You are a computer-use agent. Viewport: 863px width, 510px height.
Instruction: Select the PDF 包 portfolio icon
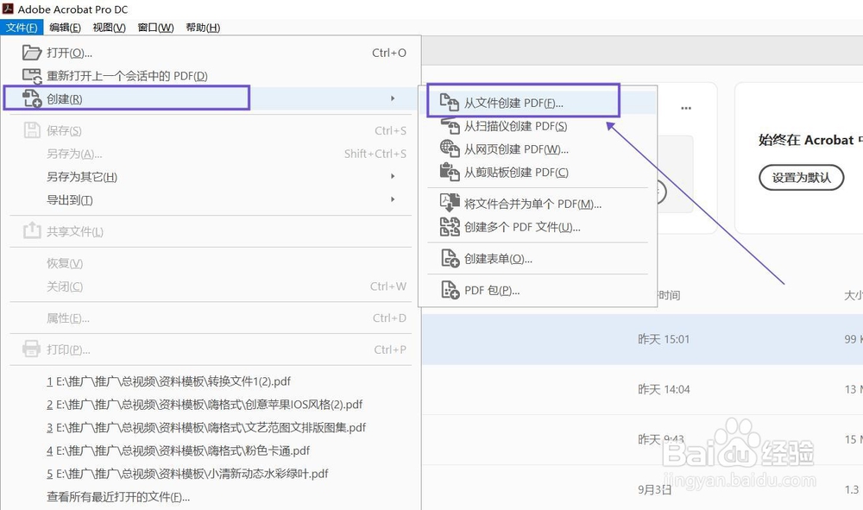point(450,287)
